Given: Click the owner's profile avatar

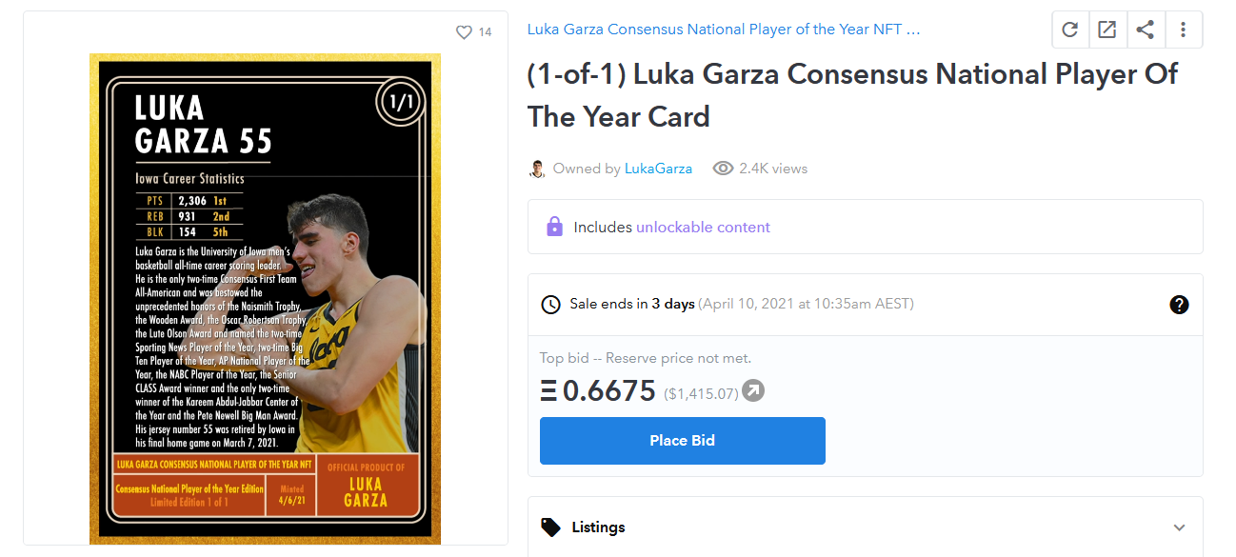Looking at the screenshot, I should tap(537, 169).
